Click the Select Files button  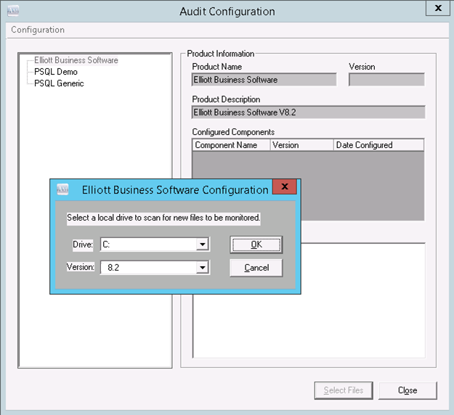344,390
